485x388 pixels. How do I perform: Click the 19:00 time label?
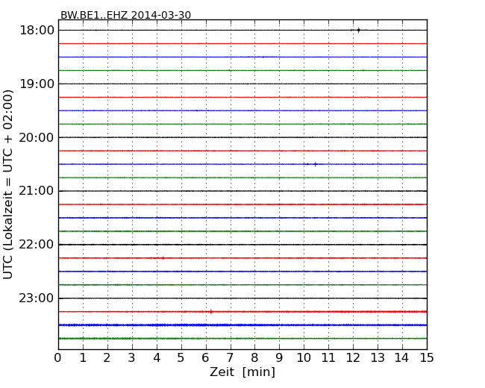(x=37, y=84)
